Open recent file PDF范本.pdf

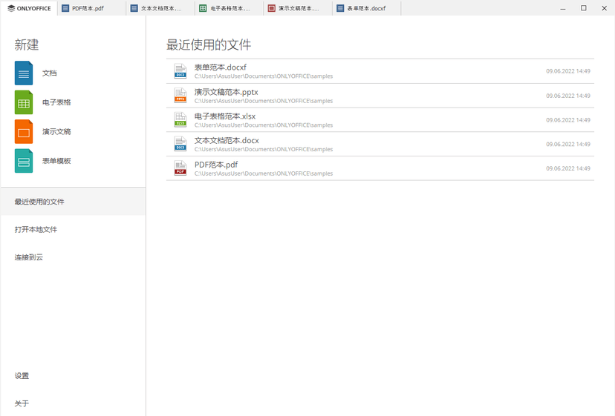[380, 168]
